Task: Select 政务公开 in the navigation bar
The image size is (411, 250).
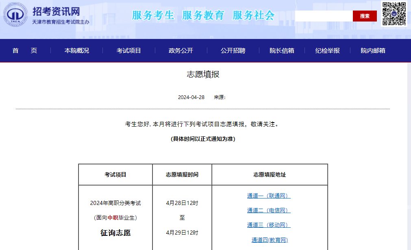Action: [x=181, y=50]
